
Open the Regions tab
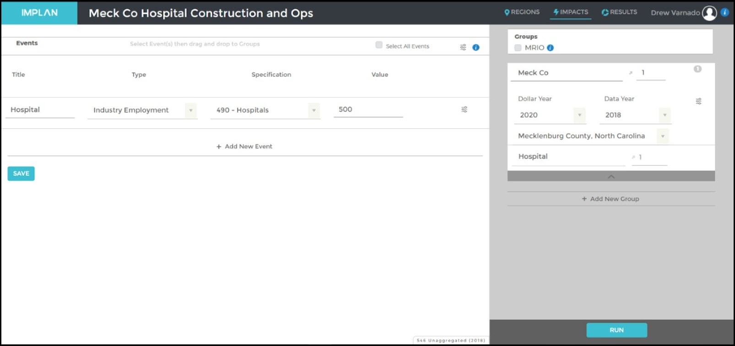click(522, 12)
